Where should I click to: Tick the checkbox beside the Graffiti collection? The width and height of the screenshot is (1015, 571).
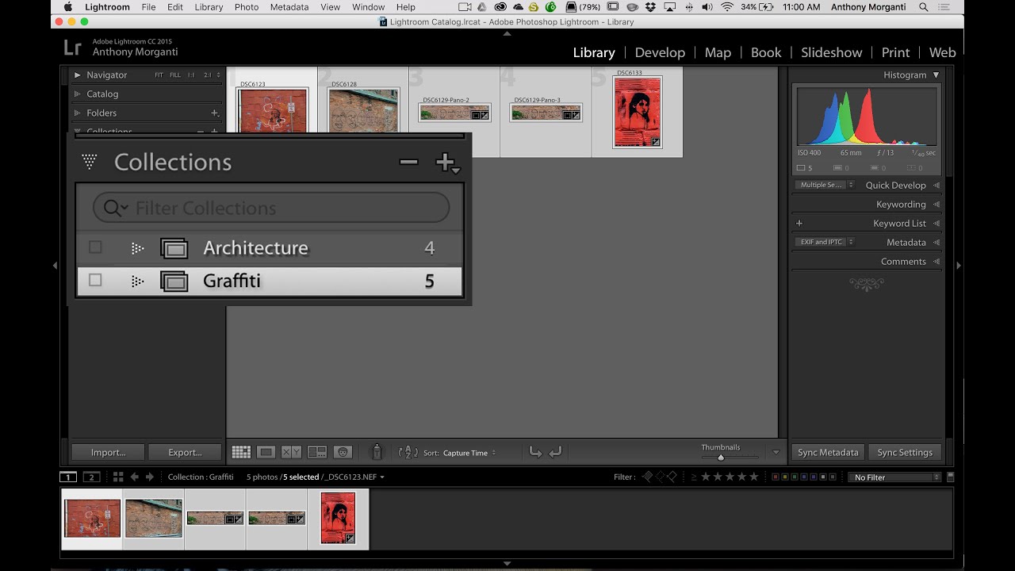95,280
